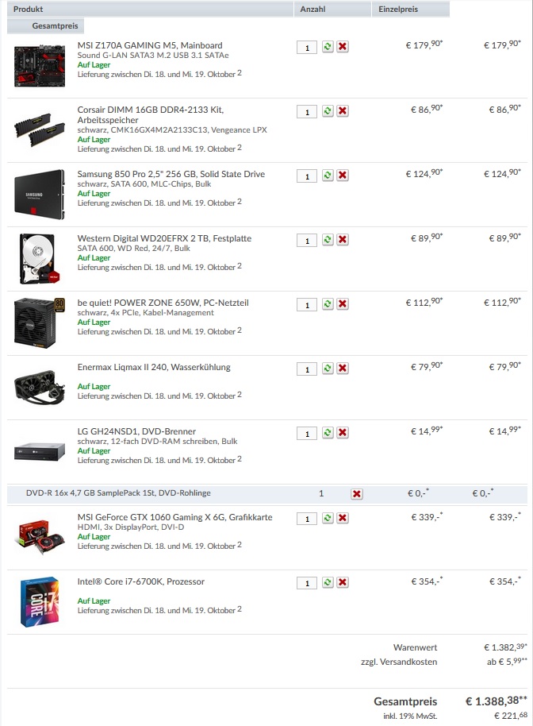Click quantity field for MSI Z170A mainboard

(307, 48)
